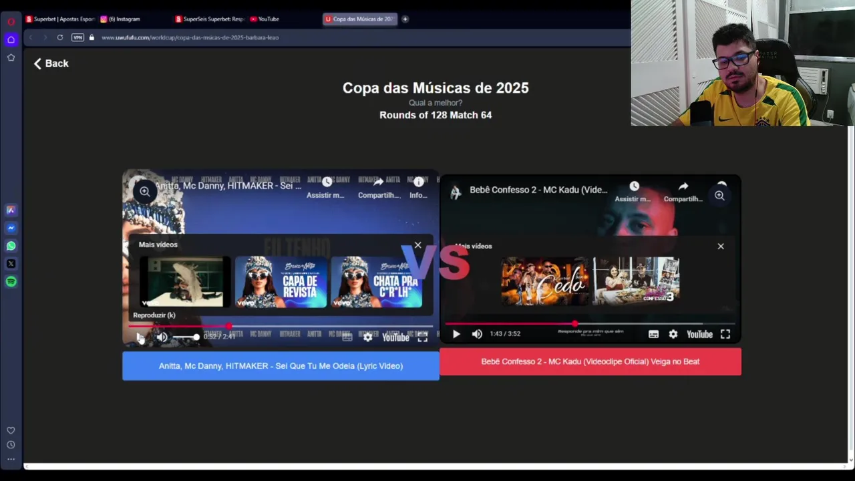Open YouTube logo on Anitta video
The width and height of the screenshot is (855, 481).
pyautogui.click(x=395, y=337)
